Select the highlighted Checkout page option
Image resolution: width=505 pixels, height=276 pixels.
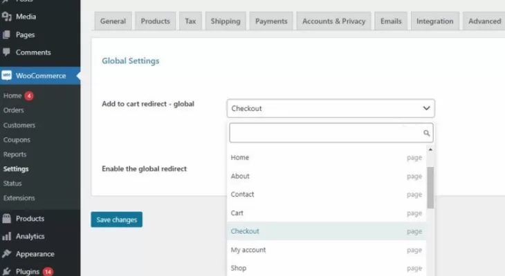(x=327, y=231)
